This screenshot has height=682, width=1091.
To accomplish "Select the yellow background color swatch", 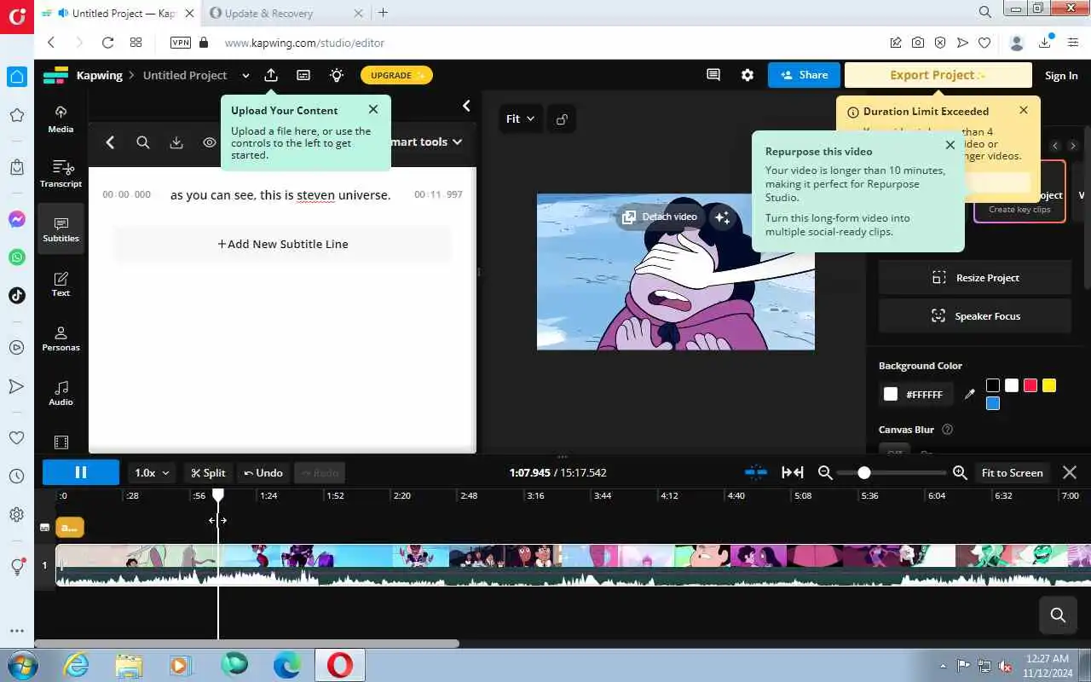I will coord(1049,385).
